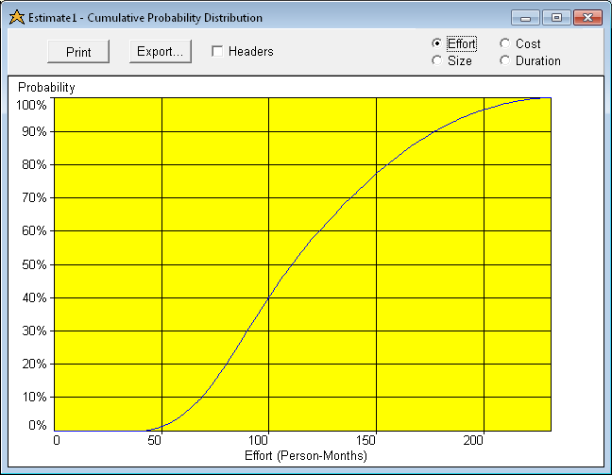Open the Export dialog
Screen dimensions: 612x475
[x=161, y=52]
